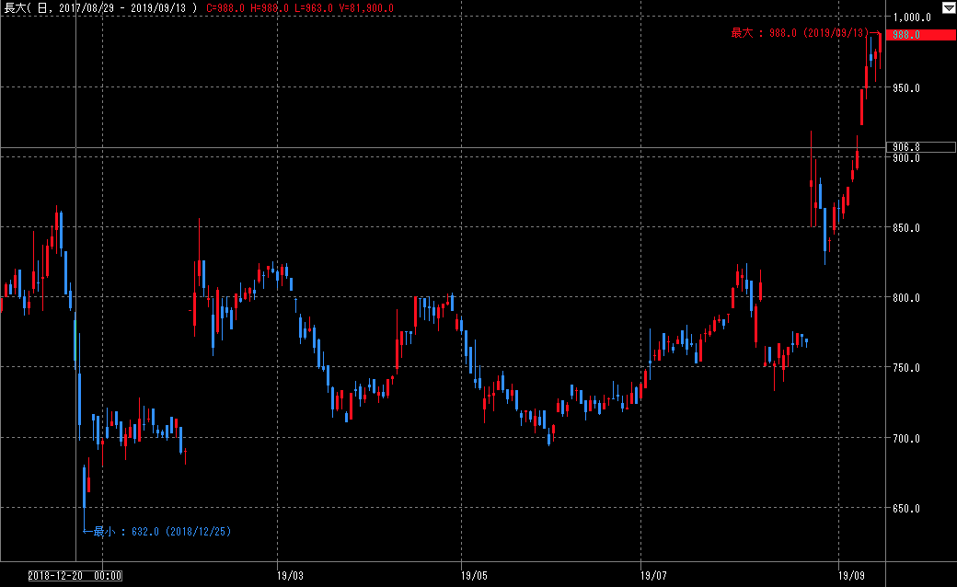Click the 19/03 date axis label
The image size is (957, 587).
(289, 576)
